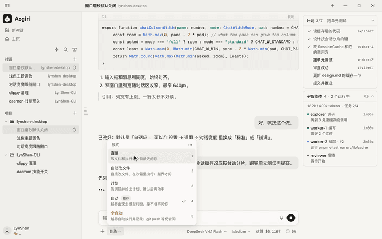The height and width of the screenshot is (239, 382).
Task: Click the checkmark beside 读缓存层的代码
Action: [309, 31]
